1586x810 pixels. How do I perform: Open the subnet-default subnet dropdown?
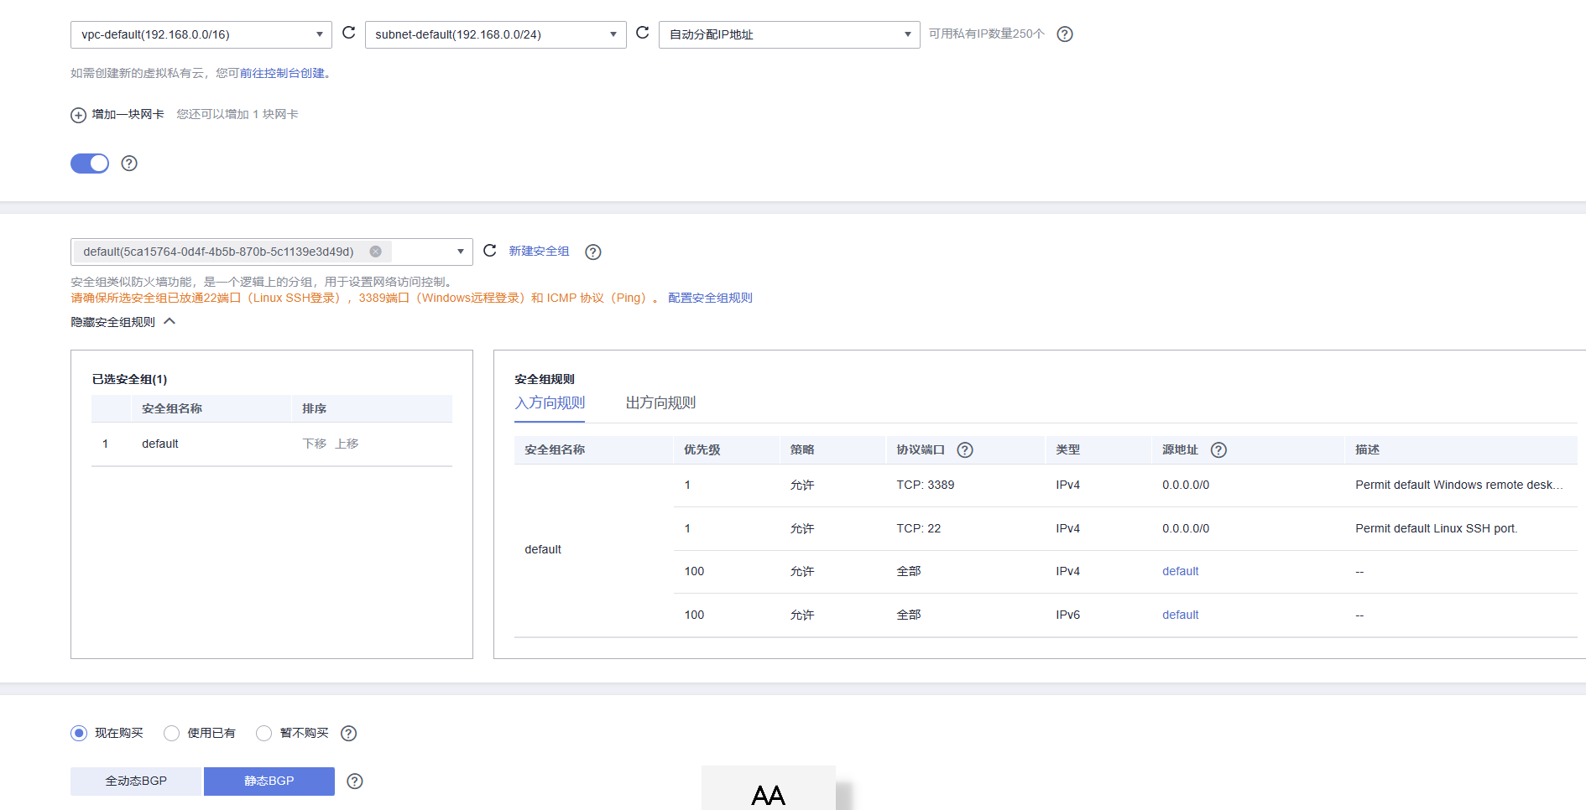coord(495,34)
